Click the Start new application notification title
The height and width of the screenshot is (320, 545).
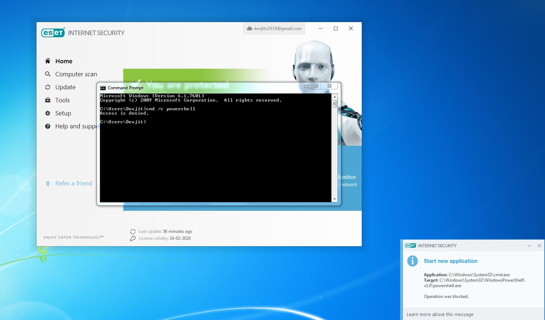point(451,261)
